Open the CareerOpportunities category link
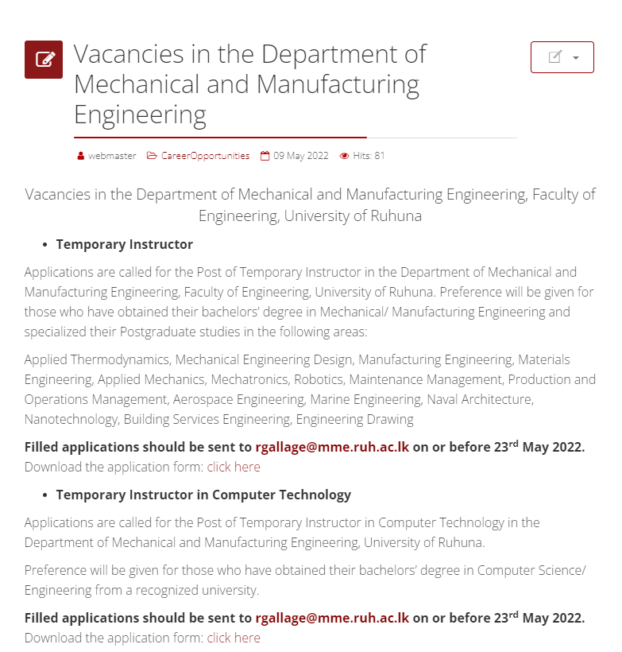622x652 pixels. pyautogui.click(x=205, y=156)
